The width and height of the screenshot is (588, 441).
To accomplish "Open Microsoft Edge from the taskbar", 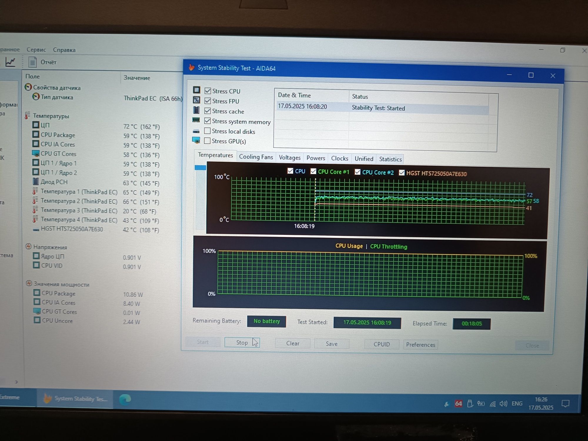I will click(x=125, y=400).
